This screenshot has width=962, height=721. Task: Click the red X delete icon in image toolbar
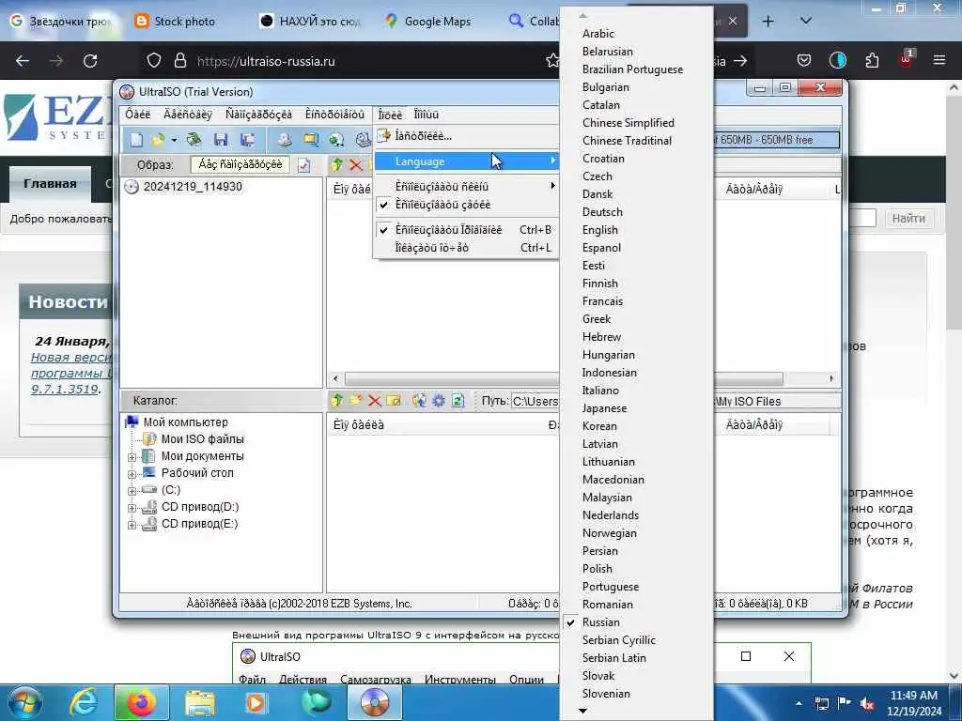pyautogui.click(x=356, y=164)
